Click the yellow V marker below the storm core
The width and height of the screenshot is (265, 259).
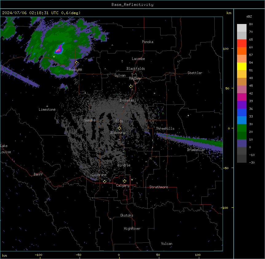tap(54, 57)
